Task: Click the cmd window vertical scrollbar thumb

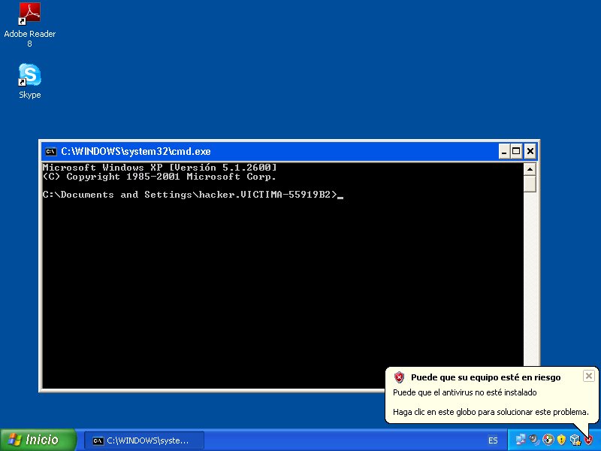Action: pyautogui.click(x=530, y=183)
